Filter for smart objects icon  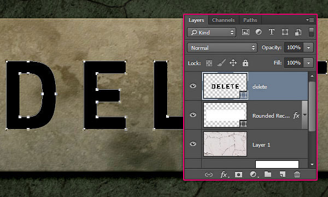[x=298, y=32]
